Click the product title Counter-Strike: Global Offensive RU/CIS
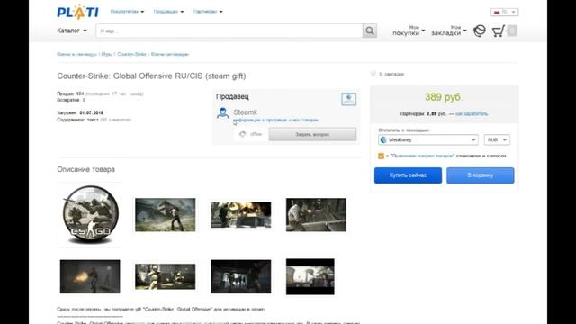Image resolution: width=576 pixels, height=324 pixels. coord(151,76)
